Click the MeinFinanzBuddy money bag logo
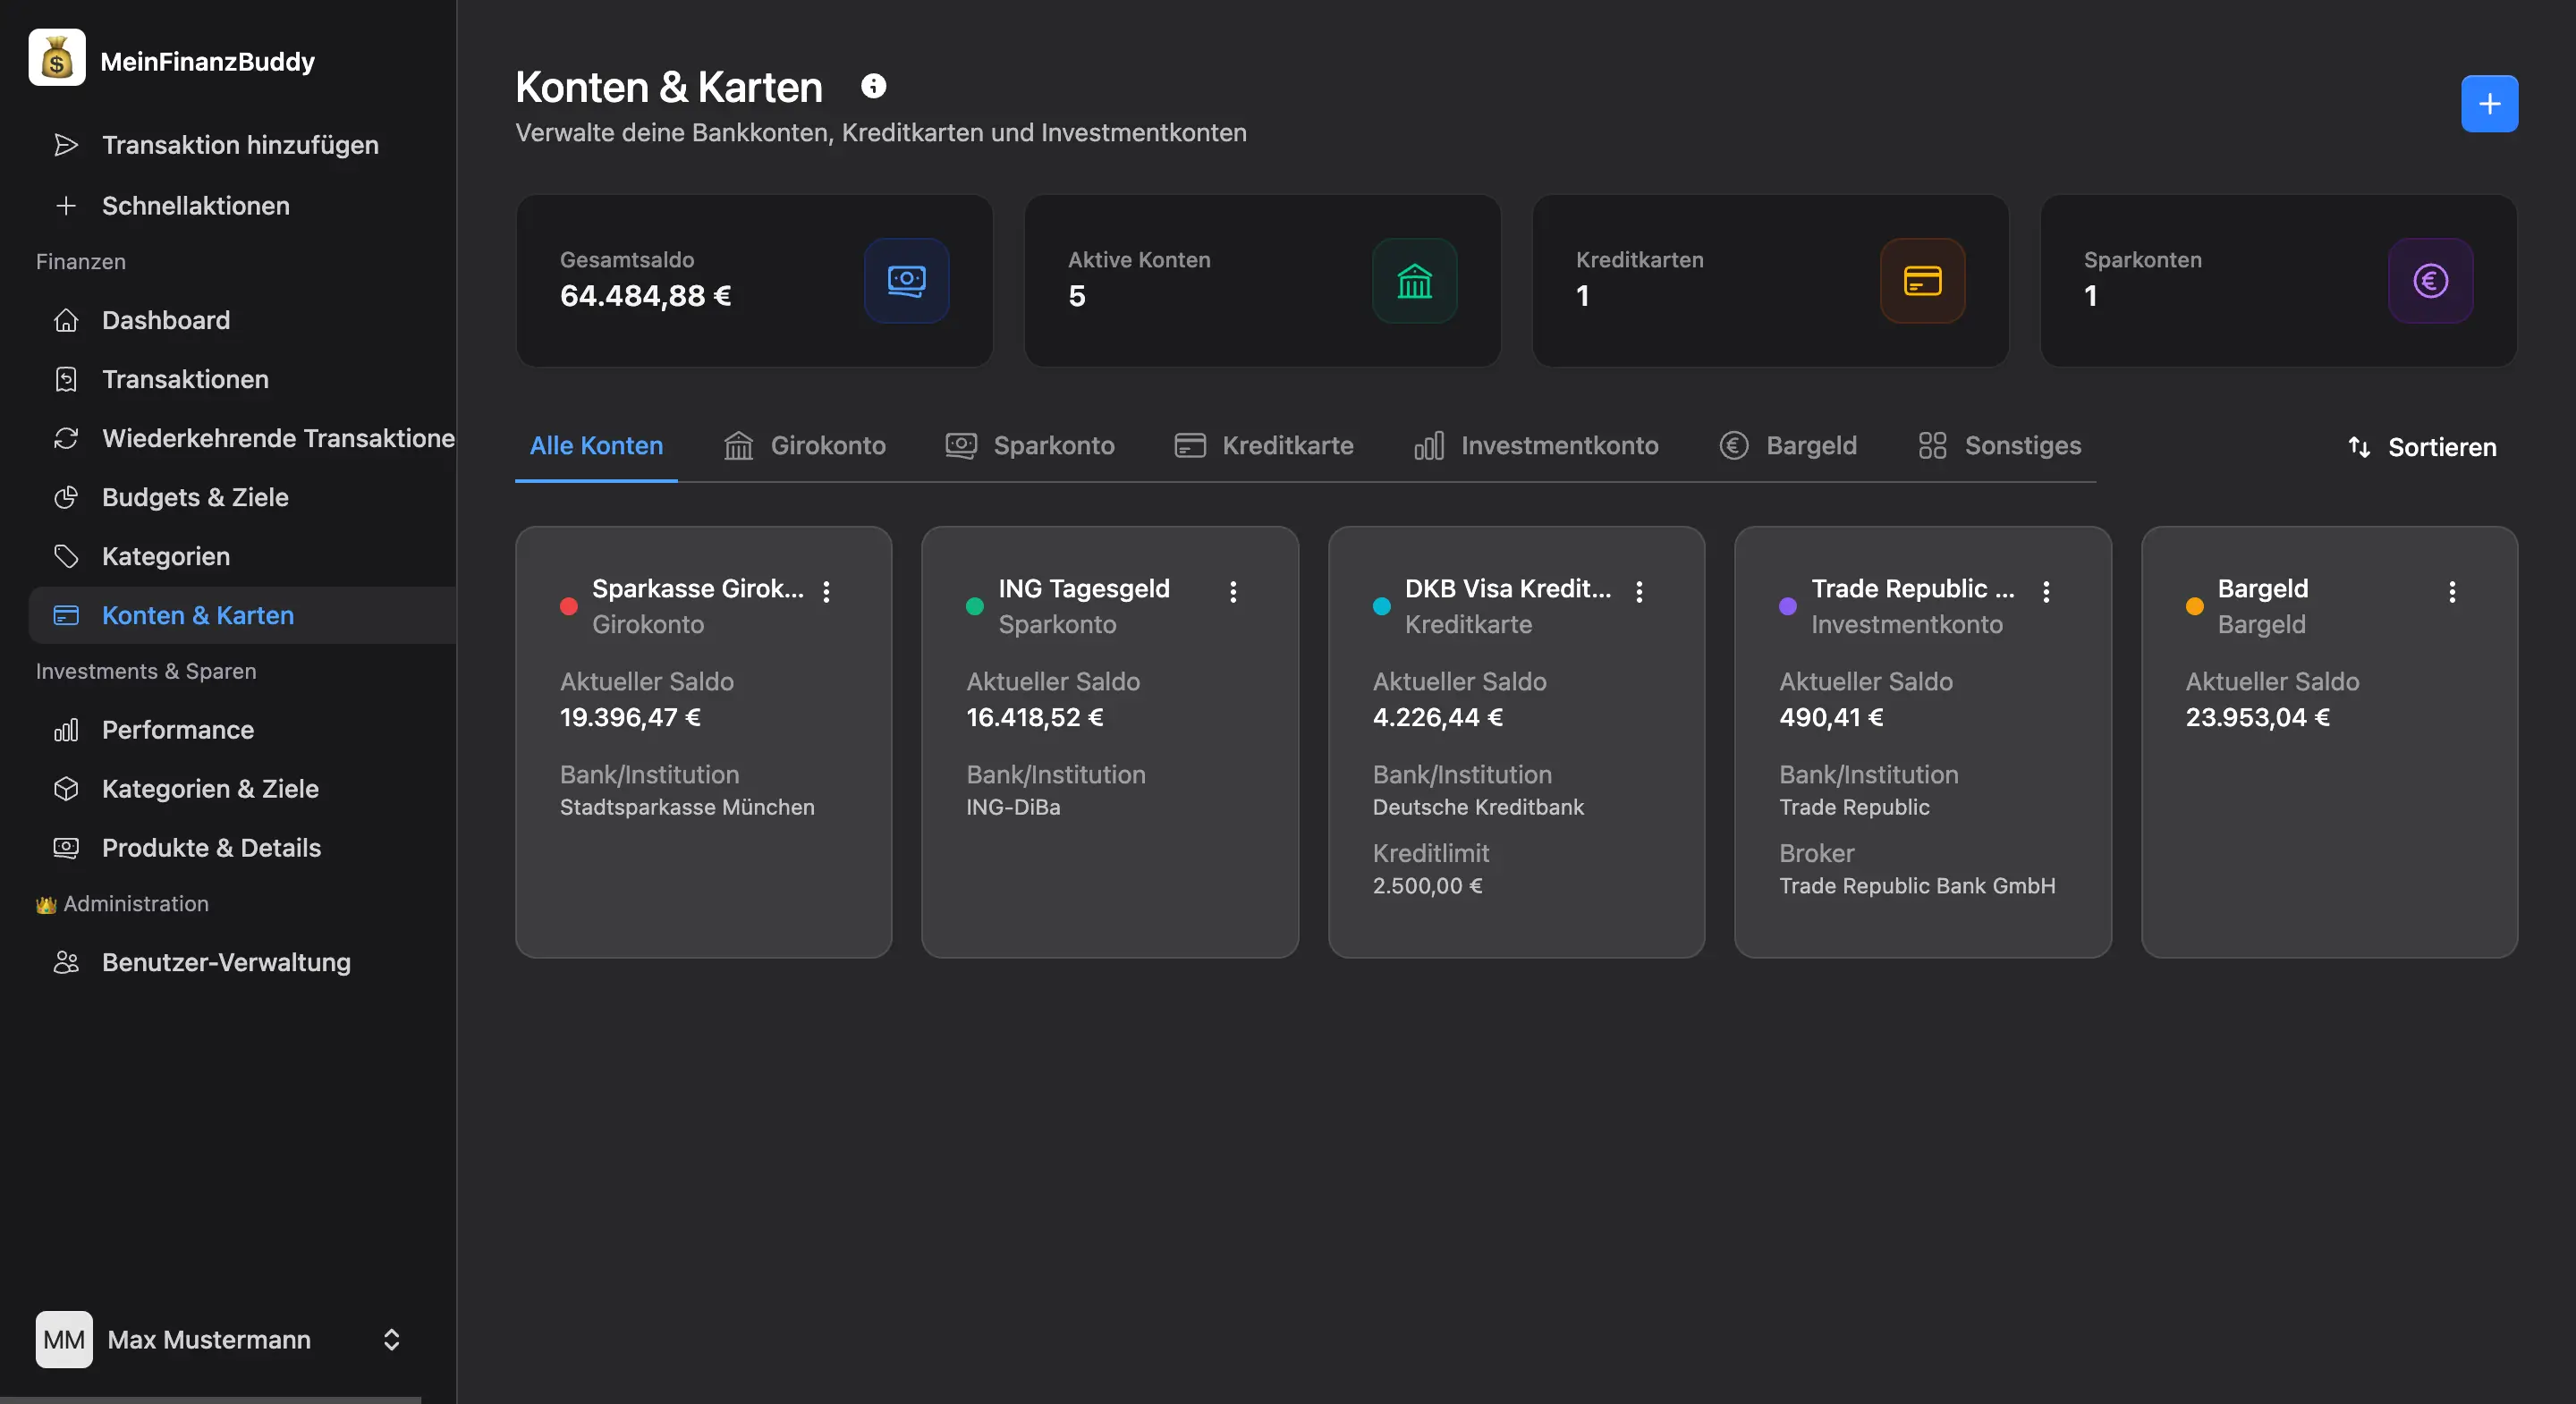Image resolution: width=2576 pixels, height=1404 pixels. [x=57, y=59]
